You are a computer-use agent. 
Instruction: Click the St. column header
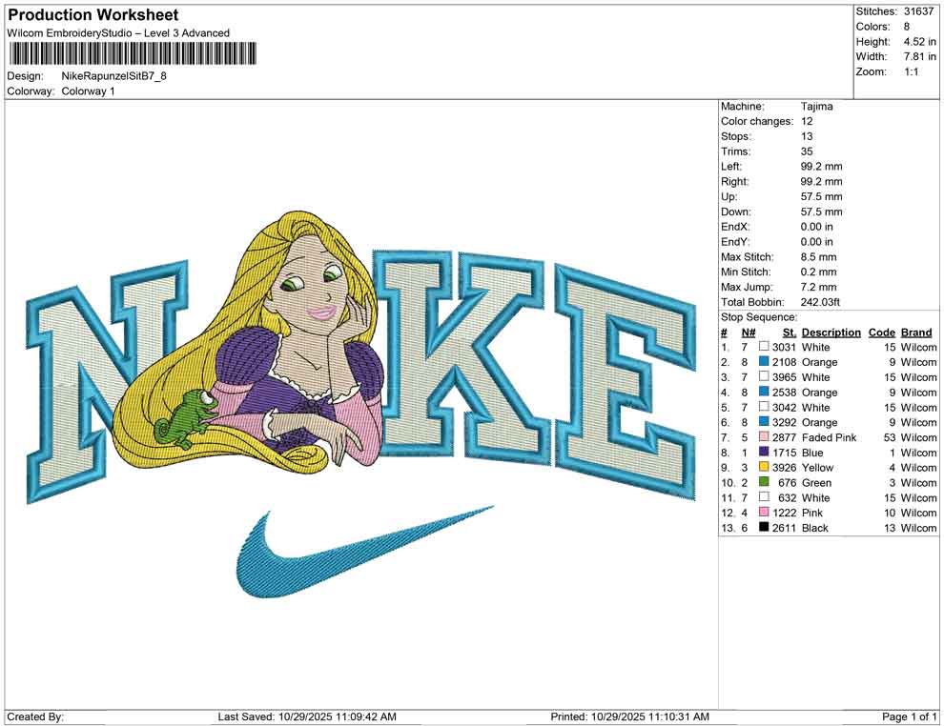(789, 332)
